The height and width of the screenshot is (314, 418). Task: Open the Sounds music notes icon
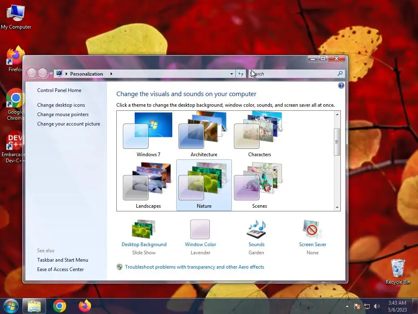(256, 229)
